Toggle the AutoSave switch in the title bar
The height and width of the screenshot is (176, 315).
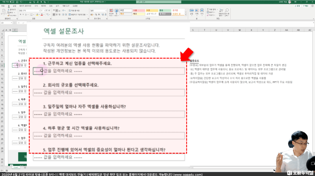(x=12, y=2)
